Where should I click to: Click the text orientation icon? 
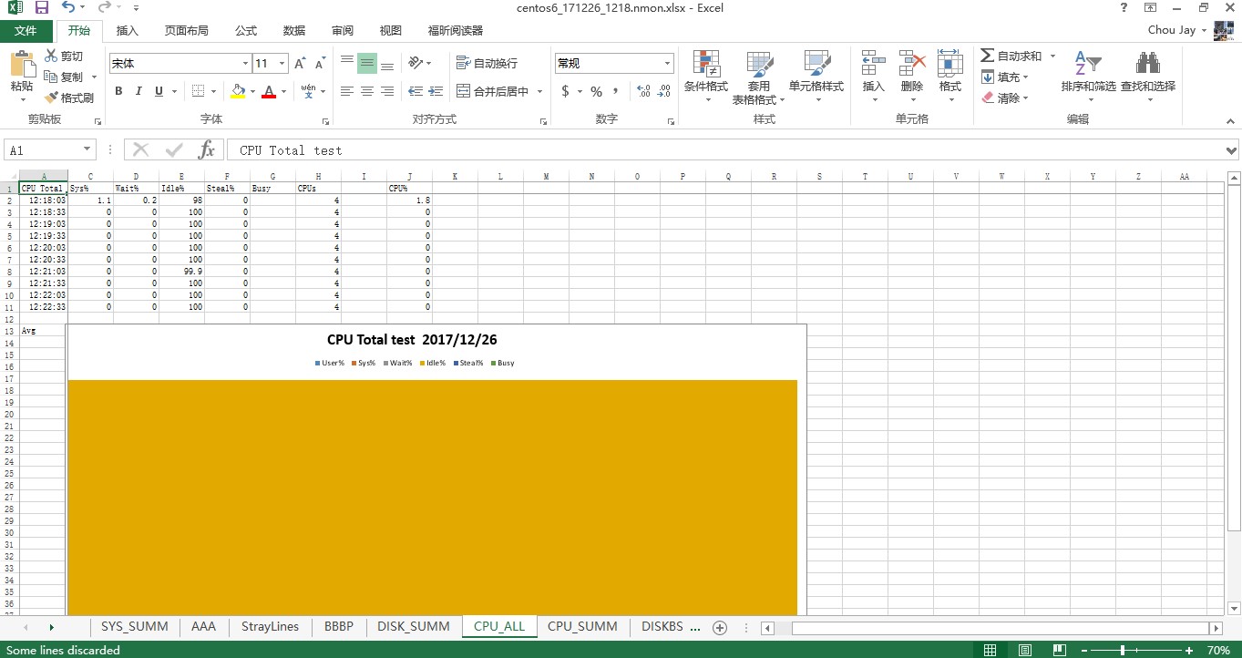pyautogui.click(x=416, y=63)
